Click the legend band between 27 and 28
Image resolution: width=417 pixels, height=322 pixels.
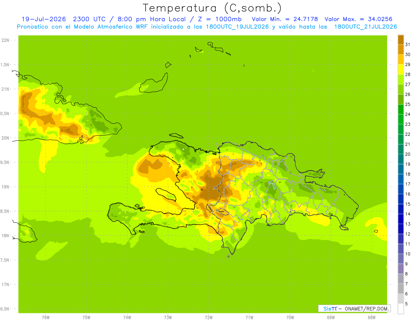pyautogui.click(x=401, y=79)
